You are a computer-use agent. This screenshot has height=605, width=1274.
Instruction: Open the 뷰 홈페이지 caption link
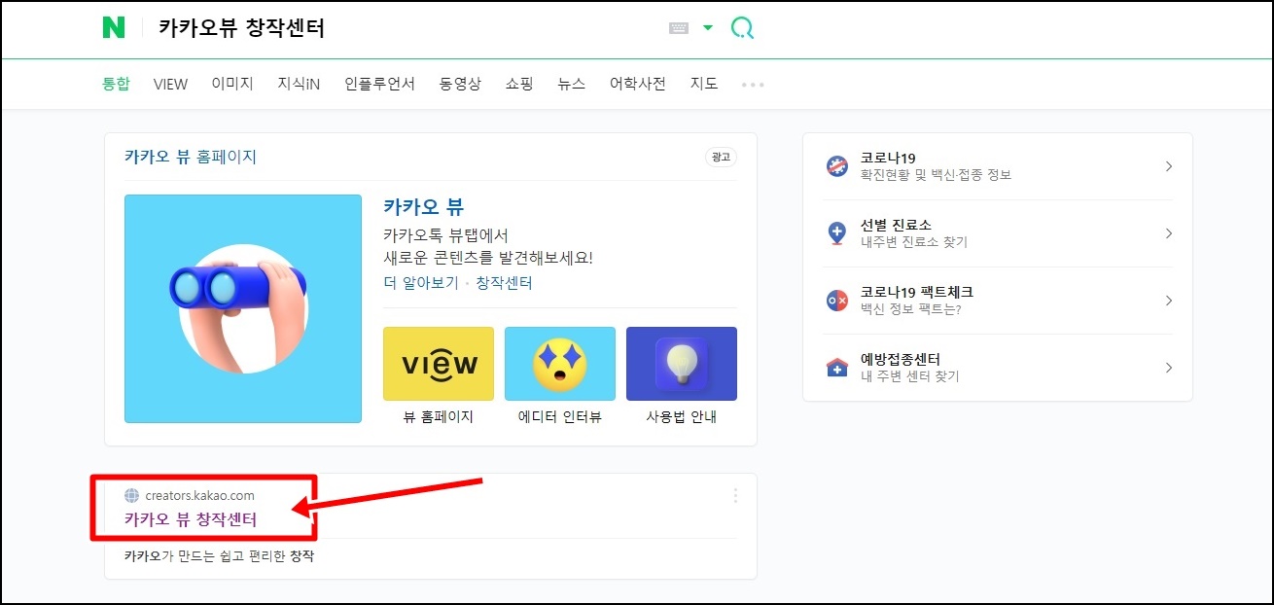(439, 416)
